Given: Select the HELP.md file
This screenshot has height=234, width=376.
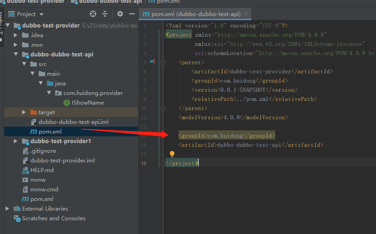Looking at the screenshot, I should tap(42, 170).
